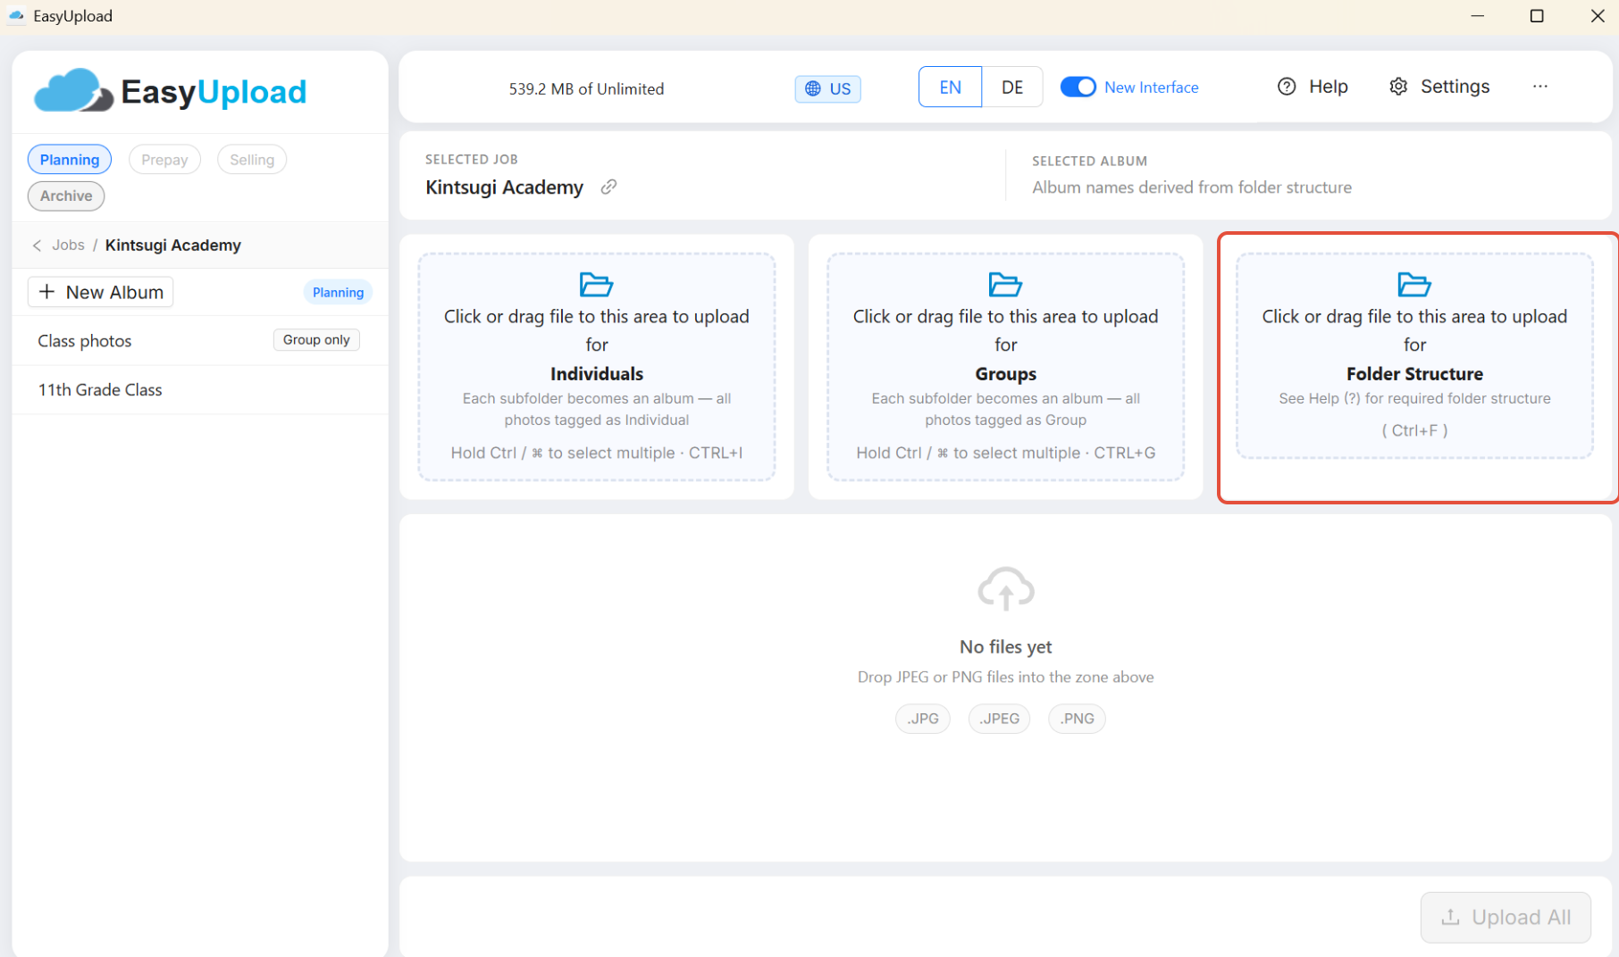Select the Prepay filter tab
This screenshot has width=1619, height=957.
[x=164, y=160]
